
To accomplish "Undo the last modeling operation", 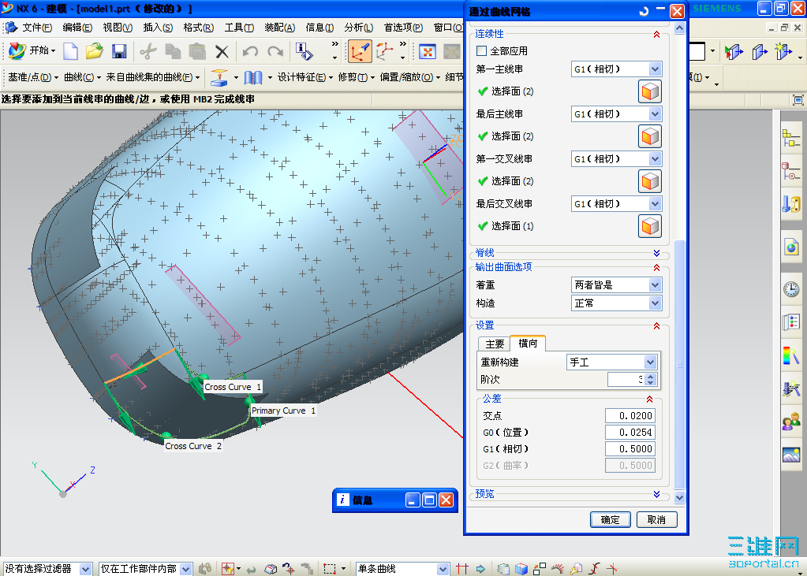I will click(250, 50).
